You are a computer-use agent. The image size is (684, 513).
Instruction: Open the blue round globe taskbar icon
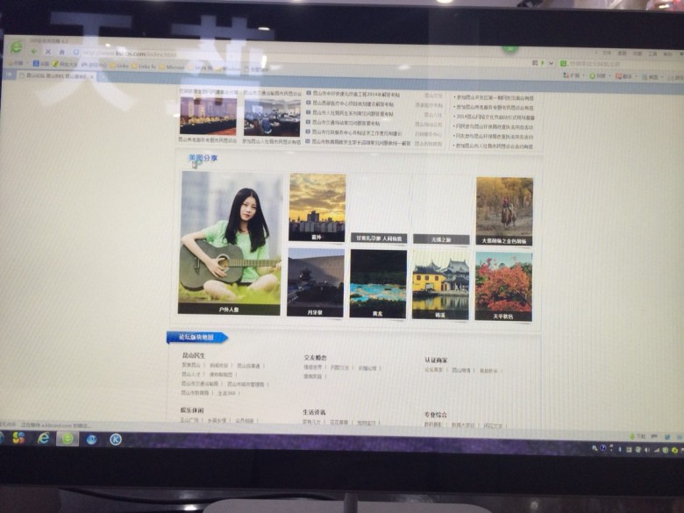(x=91, y=439)
